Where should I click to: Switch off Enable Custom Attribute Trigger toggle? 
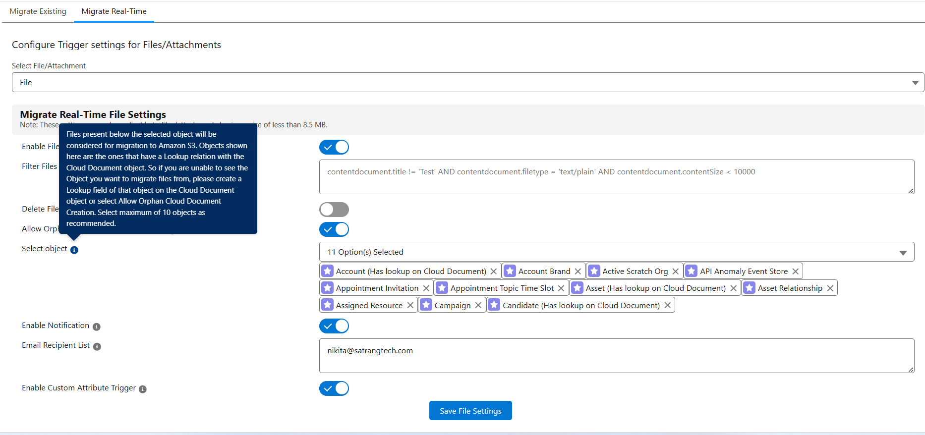tap(334, 388)
